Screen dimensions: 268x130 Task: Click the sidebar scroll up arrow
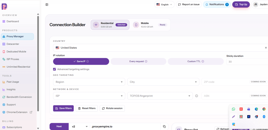38,14
